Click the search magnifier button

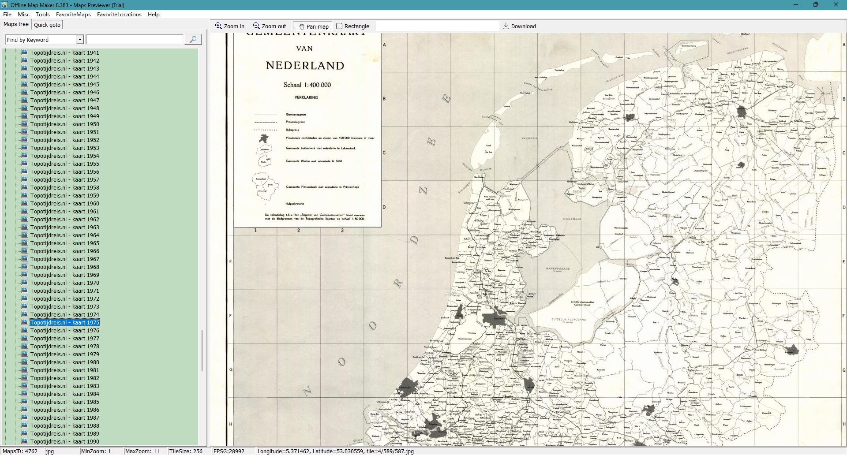coord(193,40)
